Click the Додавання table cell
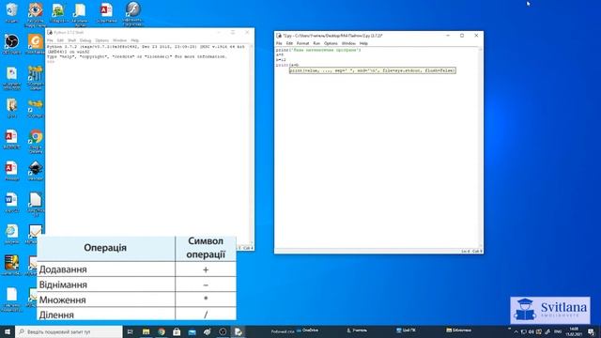This screenshot has height=338, width=601. [106, 269]
